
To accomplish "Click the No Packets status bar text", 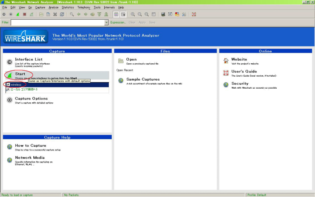I will 71,195.
